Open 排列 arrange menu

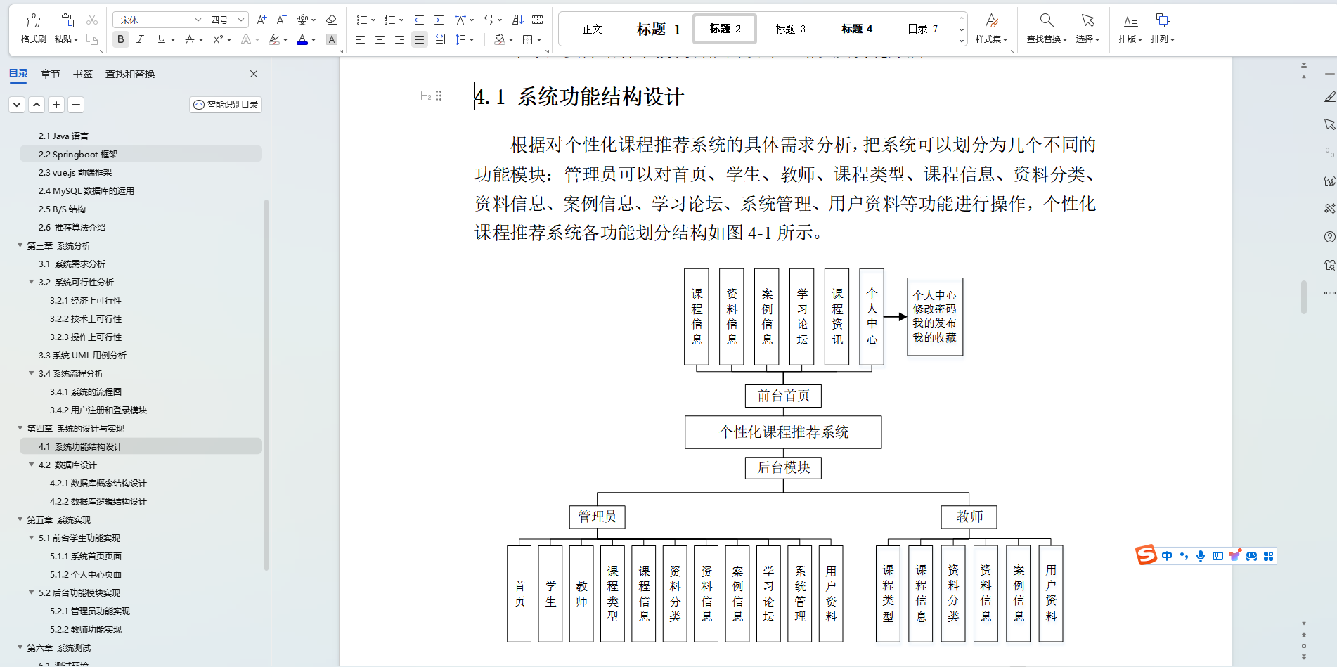[x=1163, y=29]
